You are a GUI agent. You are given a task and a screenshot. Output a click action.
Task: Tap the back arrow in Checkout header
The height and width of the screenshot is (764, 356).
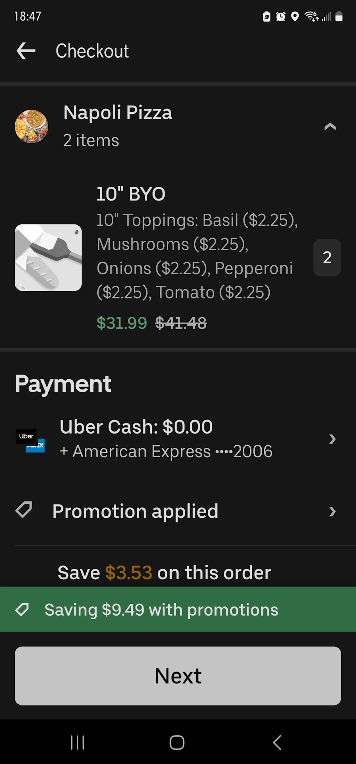click(x=26, y=51)
